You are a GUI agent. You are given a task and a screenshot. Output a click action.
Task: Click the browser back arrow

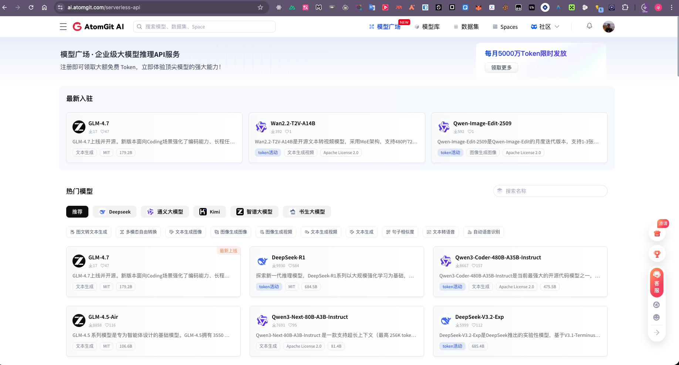(5, 7)
